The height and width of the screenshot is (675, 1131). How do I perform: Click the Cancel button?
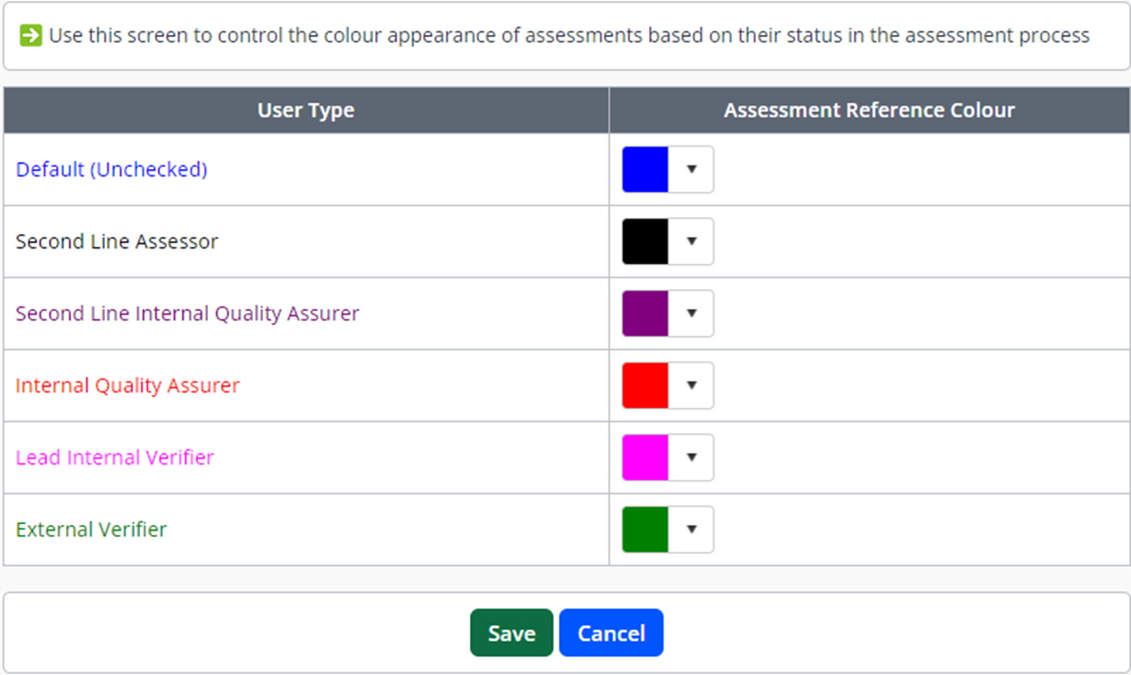click(611, 633)
